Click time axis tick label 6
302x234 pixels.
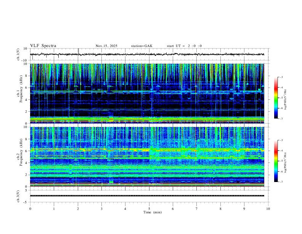click(173, 209)
